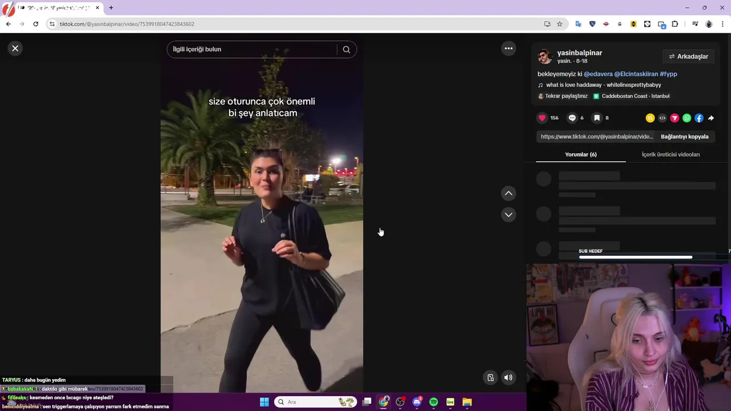Open media control icon in Chrome toolbar
731x411 pixels.
click(695, 24)
